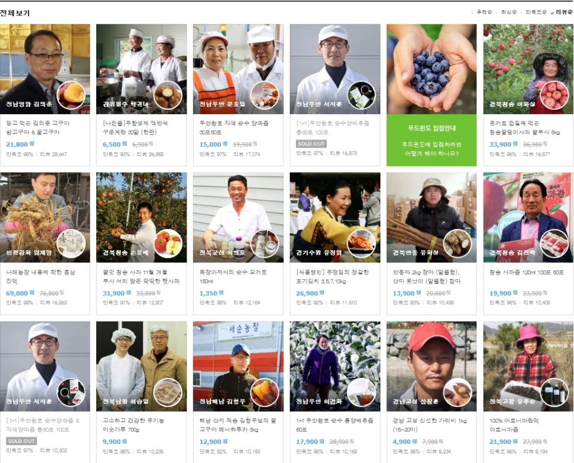Click the 69,000원 price on 홍삼진액
The image size is (574, 463).
pyautogui.click(x=20, y=293)
